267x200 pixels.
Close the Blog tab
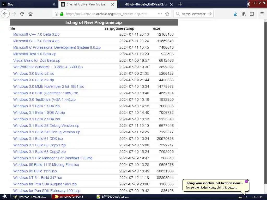(54, 4)
